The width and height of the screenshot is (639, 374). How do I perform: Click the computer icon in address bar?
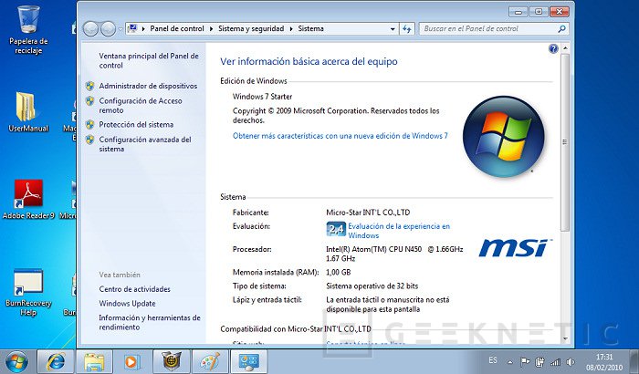(132, 28)
